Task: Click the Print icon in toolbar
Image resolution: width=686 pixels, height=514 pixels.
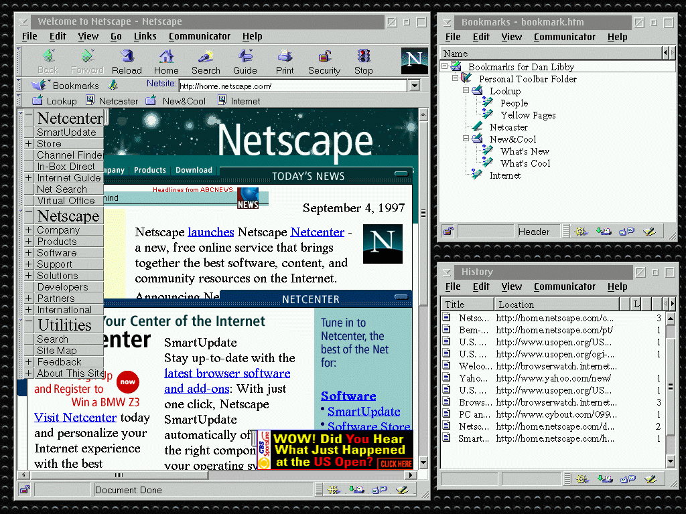Action: pos(285,61)
